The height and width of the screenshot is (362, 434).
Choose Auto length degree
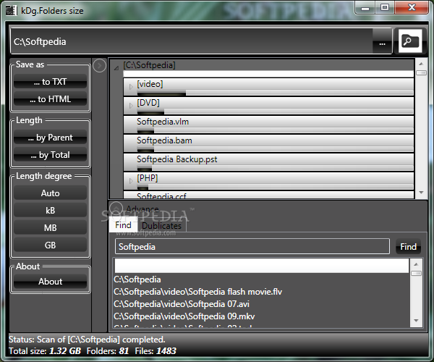pyautogui.click(x=50, y=193)
